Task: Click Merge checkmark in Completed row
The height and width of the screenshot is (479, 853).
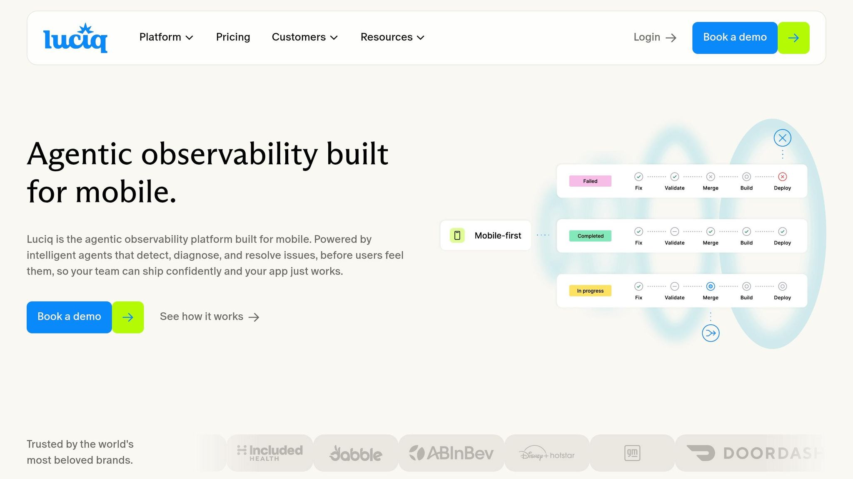Action: coord(711,232)
